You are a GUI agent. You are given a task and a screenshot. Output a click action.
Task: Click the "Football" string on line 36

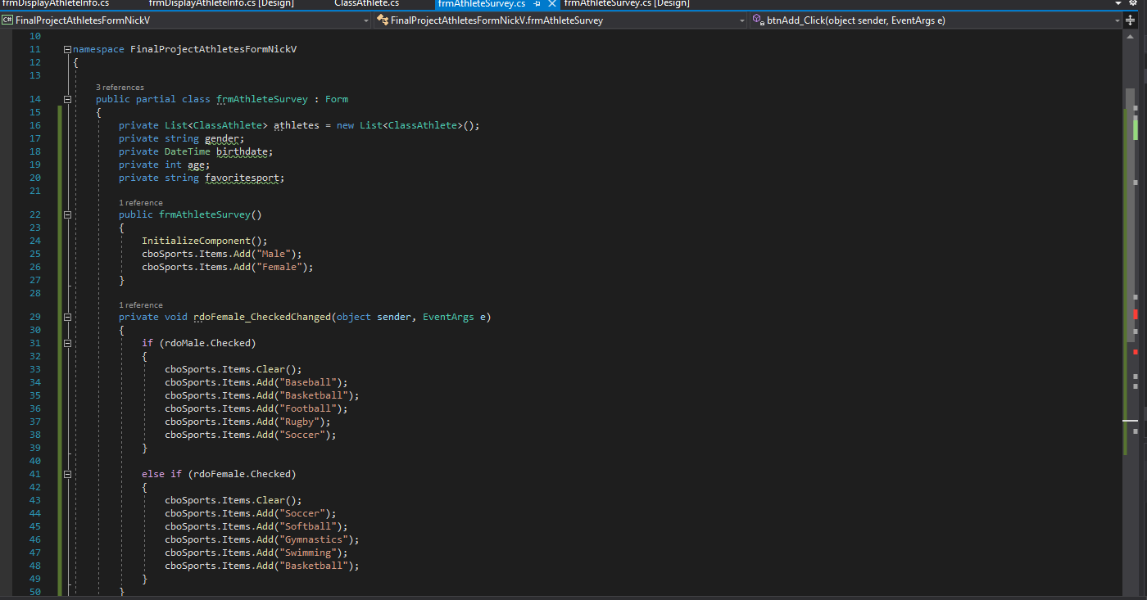pos(308,409)
